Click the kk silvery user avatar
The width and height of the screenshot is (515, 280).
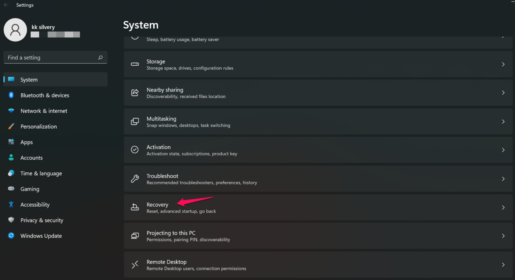tap(15, 30)
